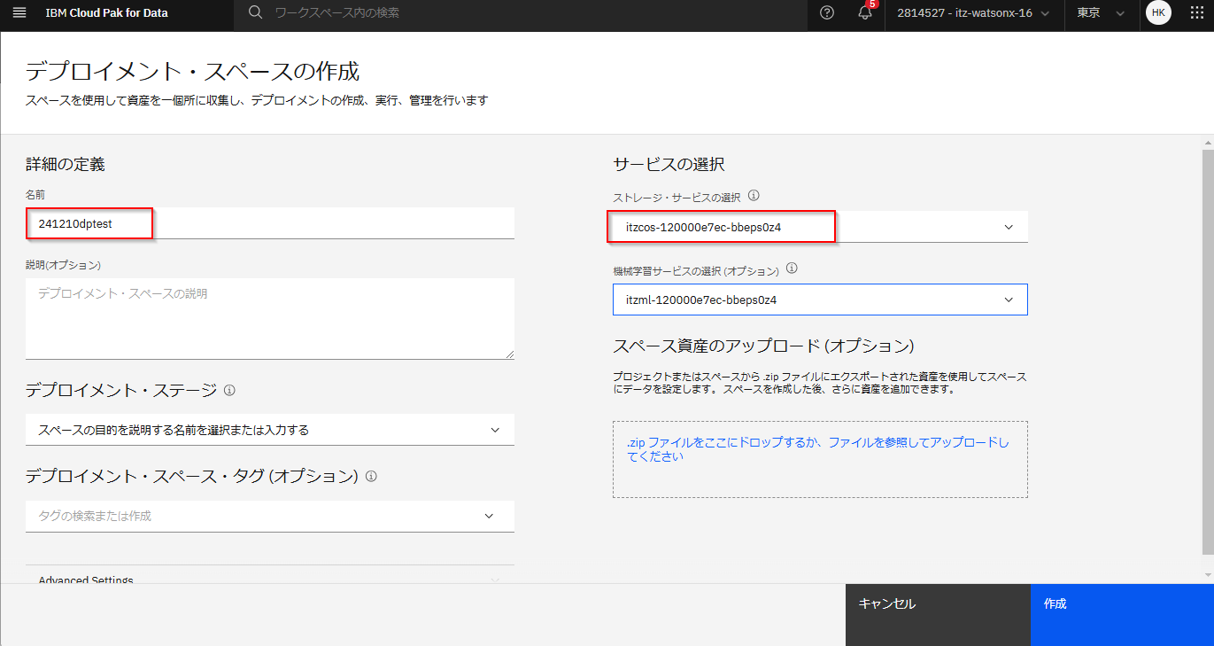This screenshot has width=1214, height=646.
Task: Open the help question mark icon
Action: 827,12
